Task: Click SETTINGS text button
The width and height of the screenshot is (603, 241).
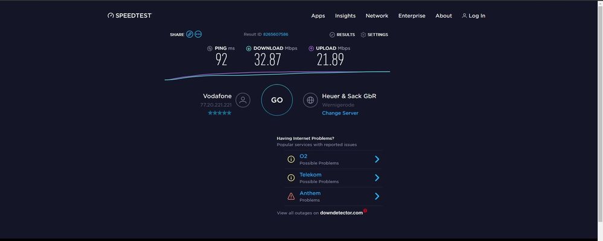Action: tap(378, 34)
